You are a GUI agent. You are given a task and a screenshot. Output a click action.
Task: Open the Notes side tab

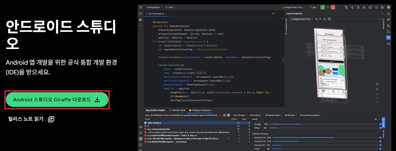[384, 134]
